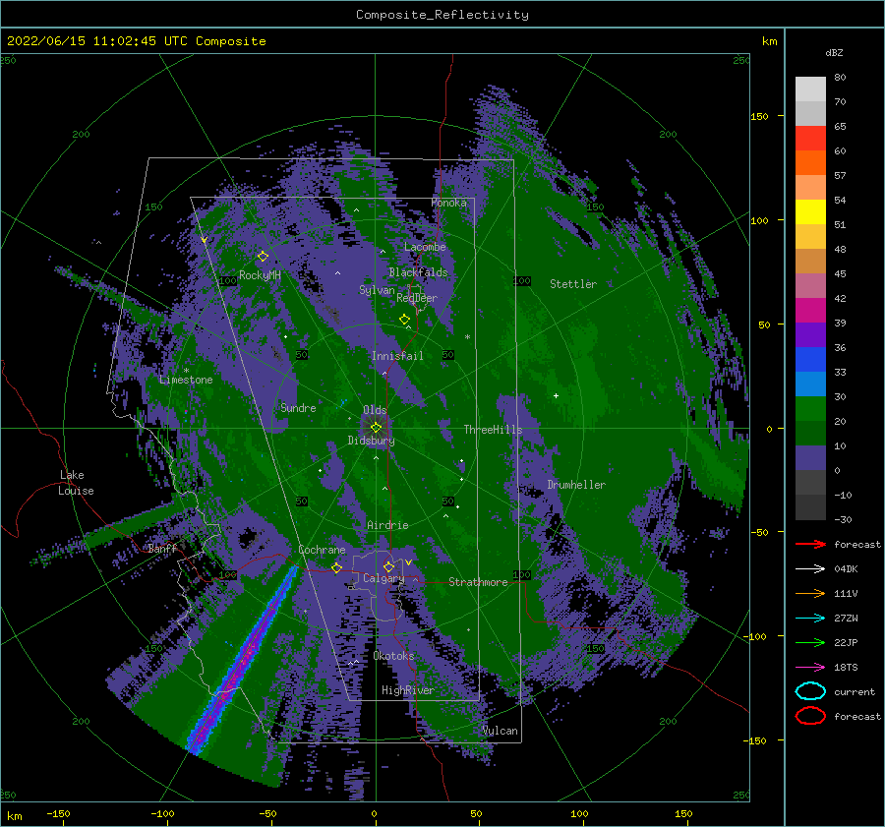Click the Ponoka city label

(448, 203)
